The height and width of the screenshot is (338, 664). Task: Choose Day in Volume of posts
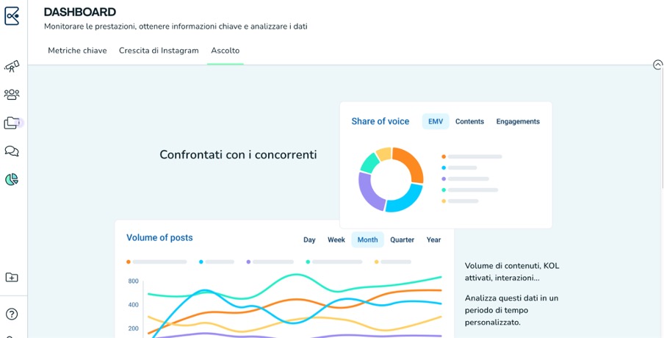coord(309,240)
